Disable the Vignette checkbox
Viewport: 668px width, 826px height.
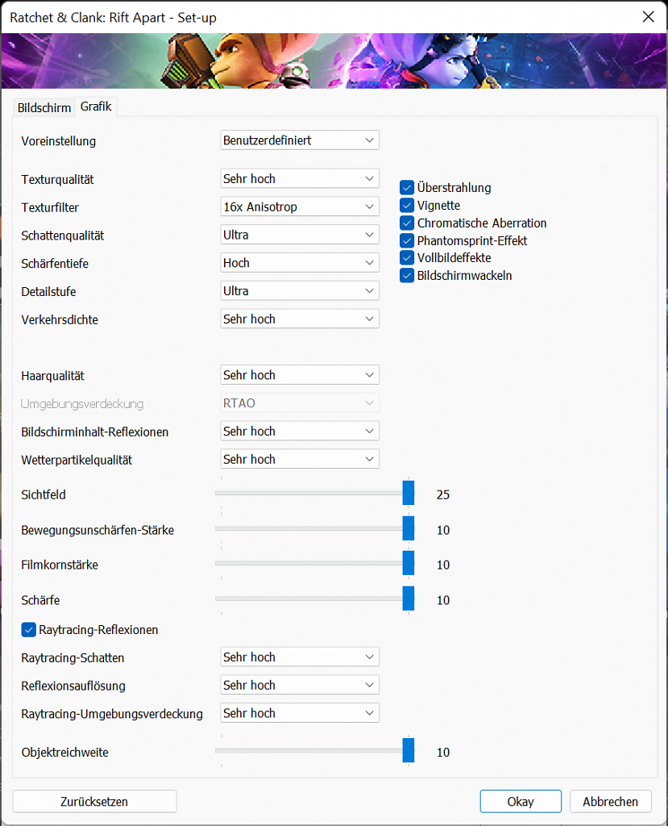pos(407,205)
